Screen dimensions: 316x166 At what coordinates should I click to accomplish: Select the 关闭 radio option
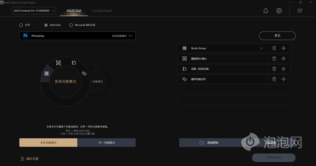[21, 25]
